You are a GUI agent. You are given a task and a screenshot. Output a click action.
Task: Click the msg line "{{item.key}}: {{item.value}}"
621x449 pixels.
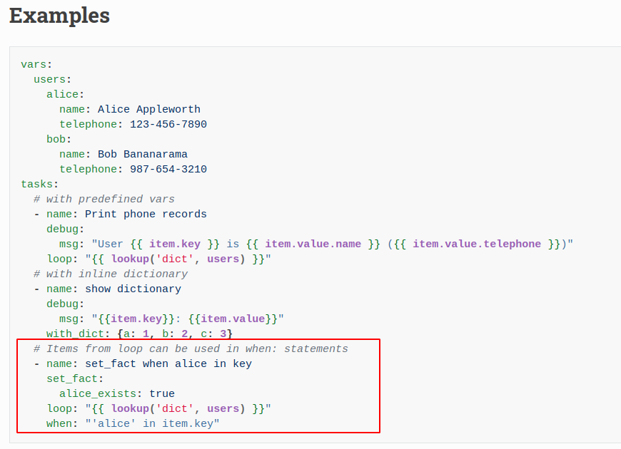(171, 319)
